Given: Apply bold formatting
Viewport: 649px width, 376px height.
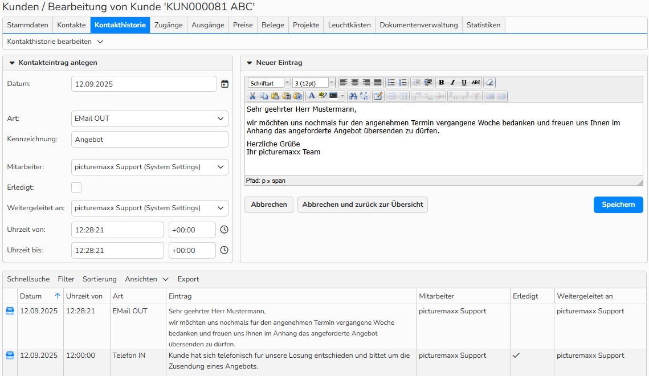Looking at the screenshot, I should pos(441,83).
